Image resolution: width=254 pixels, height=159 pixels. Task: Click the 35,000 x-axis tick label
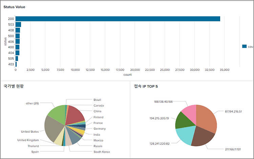(224, 70)
